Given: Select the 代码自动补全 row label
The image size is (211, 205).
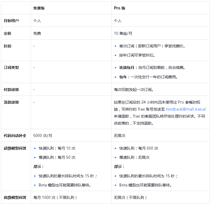Looking at the screenshot, I should 15,135.
